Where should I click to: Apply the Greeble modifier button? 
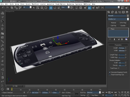(x=123, y=26)
